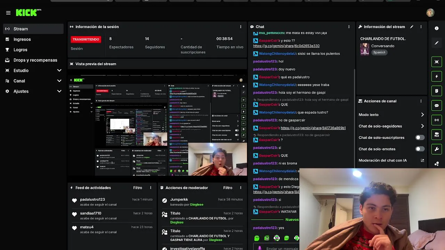Open Drops y recompensas in left navigation

point(33,60)
